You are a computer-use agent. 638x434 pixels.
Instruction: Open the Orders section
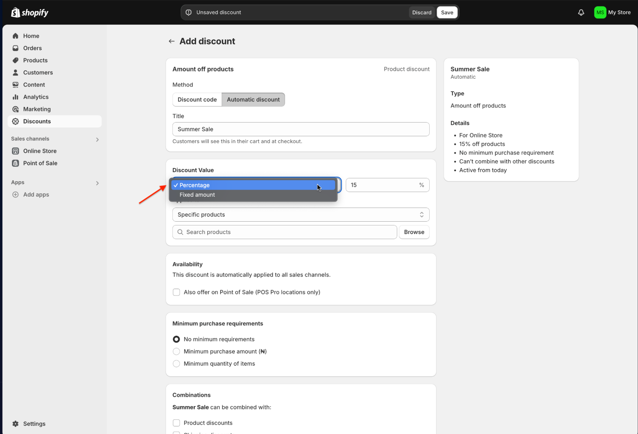point(32,48)
